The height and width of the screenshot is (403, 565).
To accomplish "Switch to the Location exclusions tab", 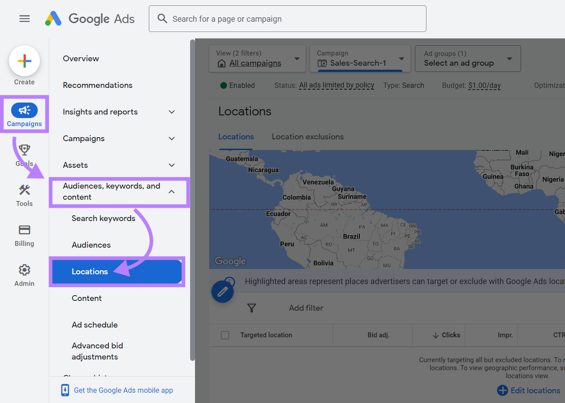I will click(307, 137).
